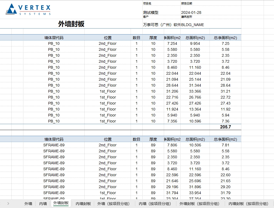Click the 项目名 label cell
The image size is (274, 208).
pyautogui.click(x=161, y=3)
